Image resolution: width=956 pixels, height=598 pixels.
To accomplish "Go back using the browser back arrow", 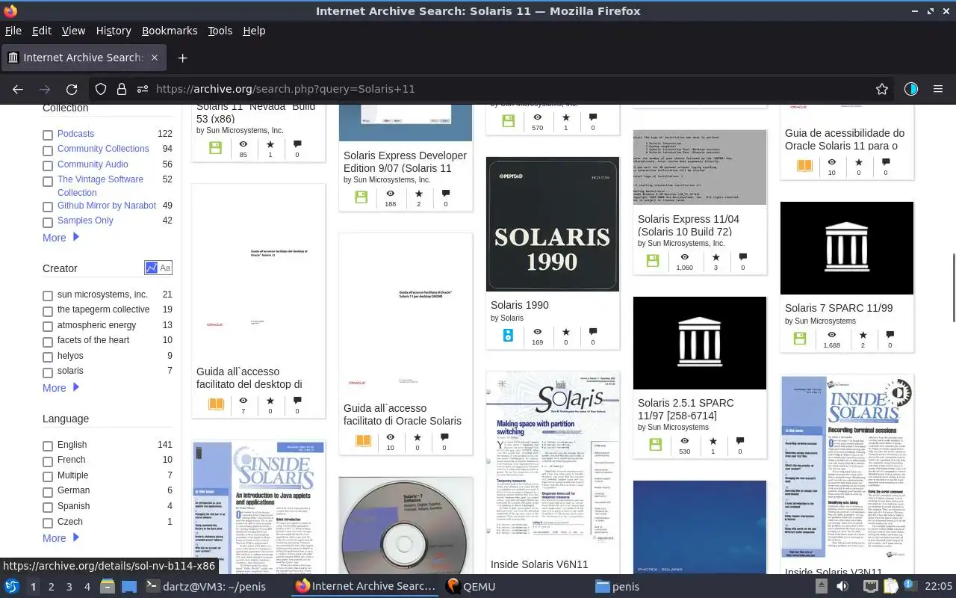I will pyautogui.click(x=18, y=89).
